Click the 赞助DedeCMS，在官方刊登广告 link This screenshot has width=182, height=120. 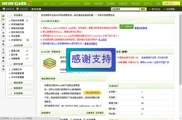point(155,63)
